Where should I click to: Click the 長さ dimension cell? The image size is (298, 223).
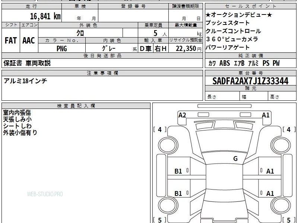[222, 96]
